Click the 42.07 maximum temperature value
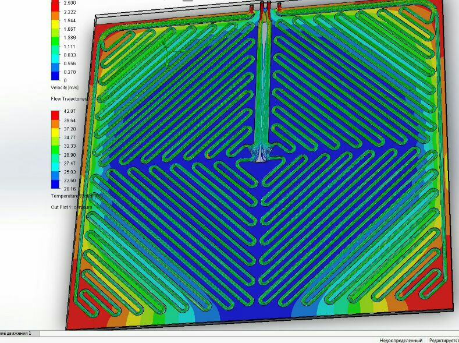This screenshot has width=459, height=343. [x=70, y=111]
